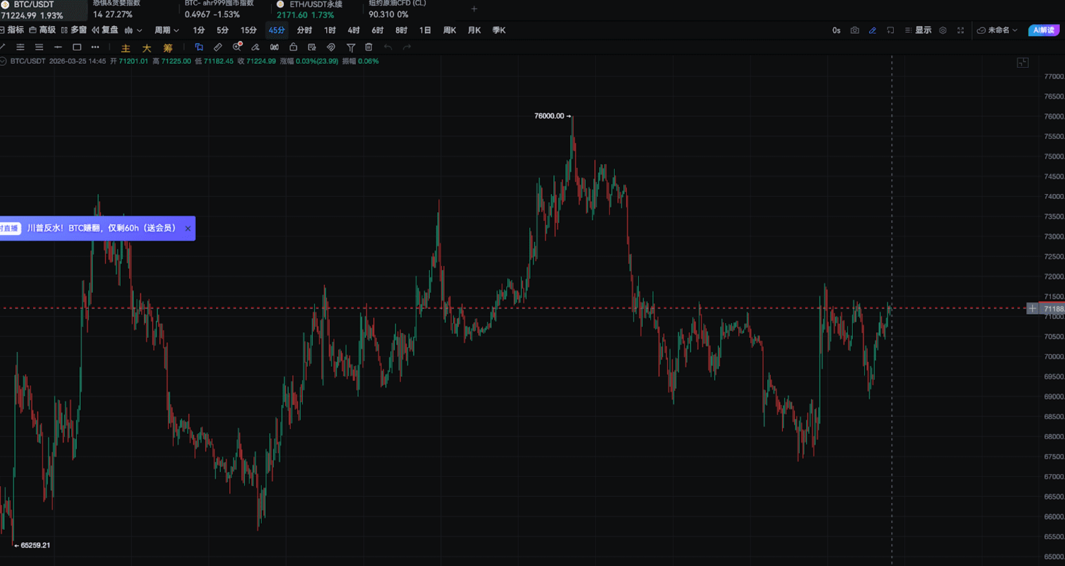1065x566 pixels.
Task: Select the rectangle drawing tool
Action: tap(77, 47)
